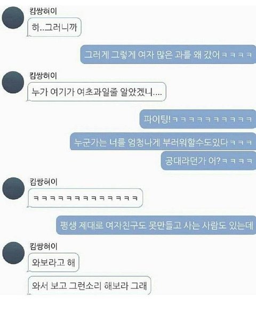Tap '킴쌍혀이' name above '누가 여기가' message

(x=43, y=76)
